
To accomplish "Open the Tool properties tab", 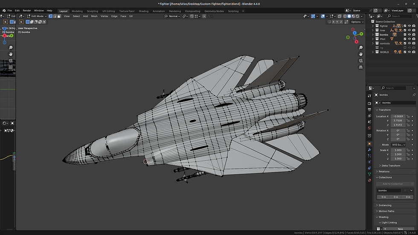I will (369, 96).
